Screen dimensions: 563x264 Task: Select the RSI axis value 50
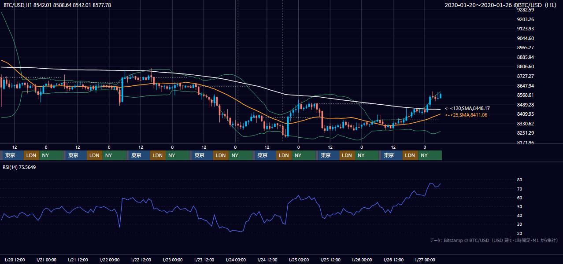pos(520,206)
